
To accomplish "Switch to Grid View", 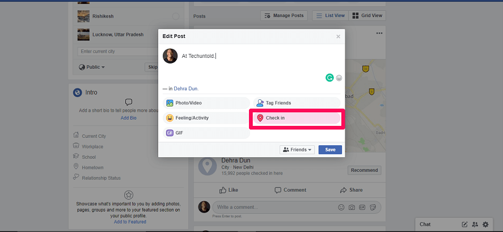I will 367,15.
